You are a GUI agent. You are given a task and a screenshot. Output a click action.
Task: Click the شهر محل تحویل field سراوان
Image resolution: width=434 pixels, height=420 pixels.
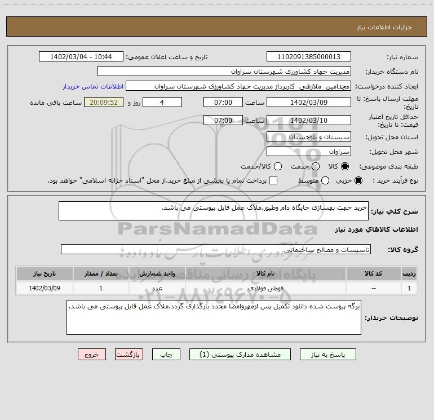point(309,151)
